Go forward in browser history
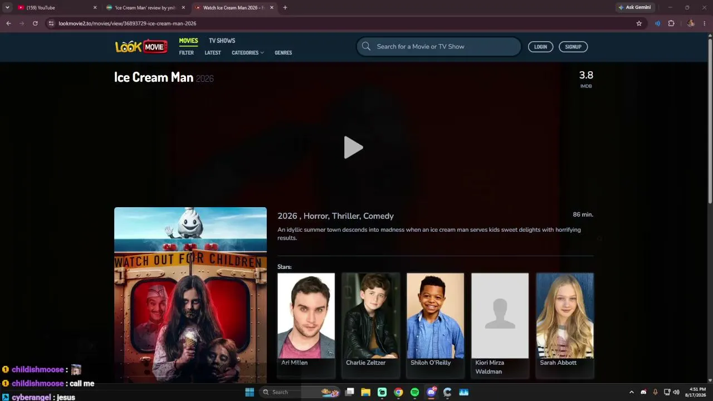 (x=22, y=23)
